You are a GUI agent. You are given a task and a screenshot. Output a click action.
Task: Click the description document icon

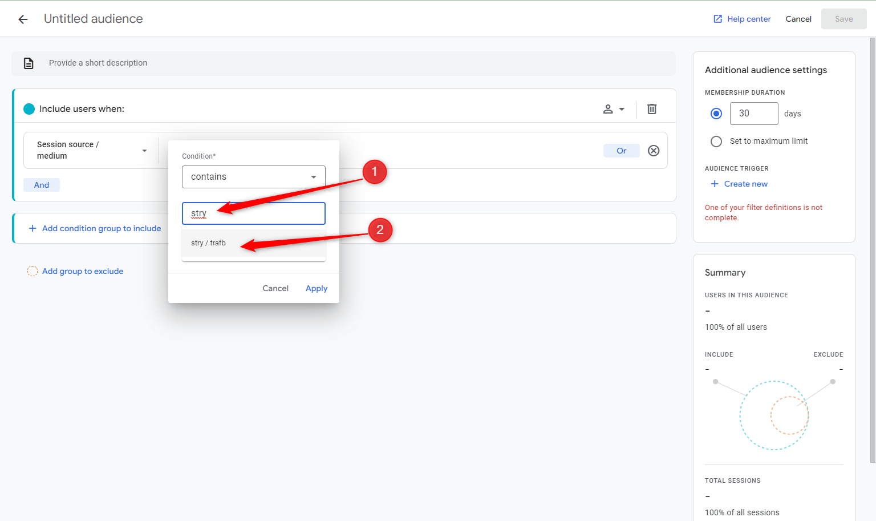(x=29, y=63)
